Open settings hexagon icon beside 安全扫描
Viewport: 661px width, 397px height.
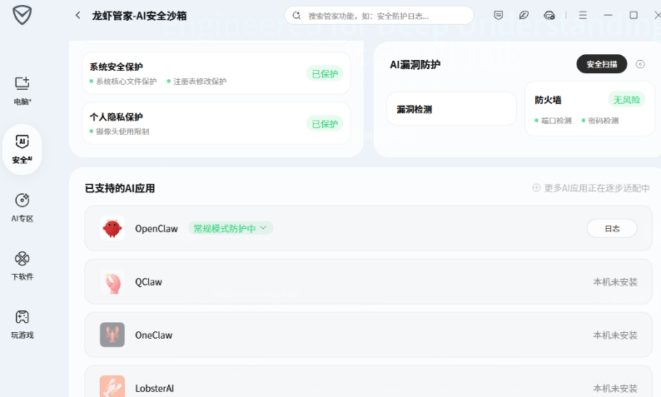pos(640,64)
